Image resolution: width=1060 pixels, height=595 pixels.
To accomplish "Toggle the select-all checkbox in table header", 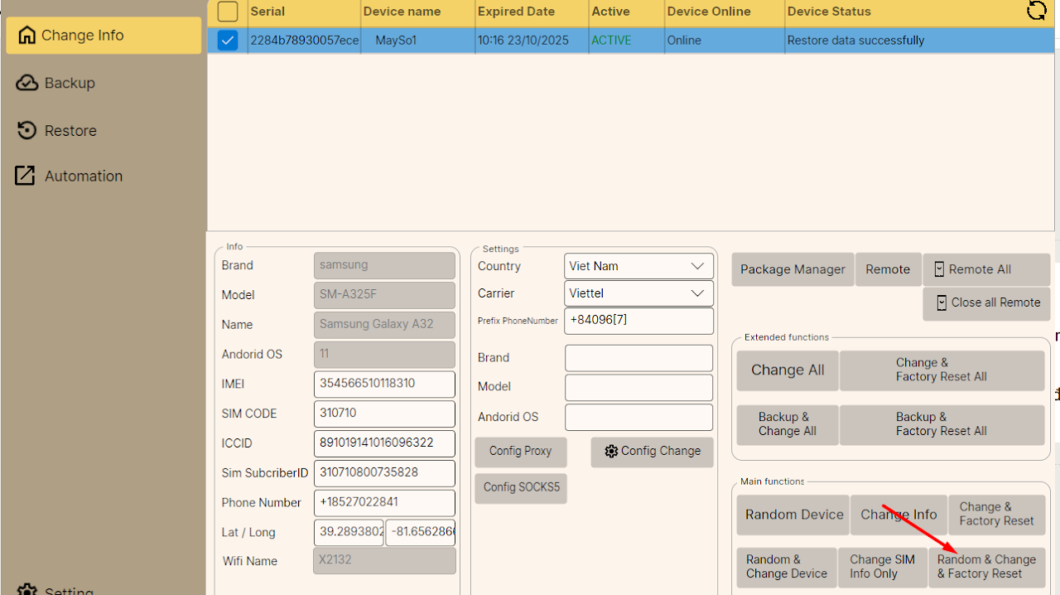I will (228, 12).
